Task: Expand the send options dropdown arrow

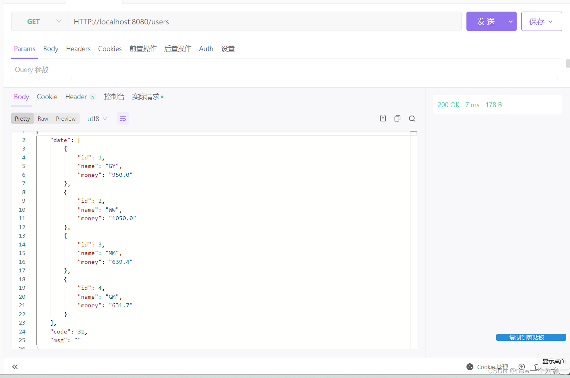Action: coord(511,21)
